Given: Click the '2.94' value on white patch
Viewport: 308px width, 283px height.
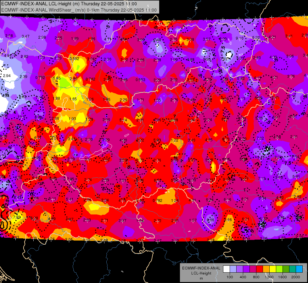Looking at the screenshot, I should tap(7, 75).
